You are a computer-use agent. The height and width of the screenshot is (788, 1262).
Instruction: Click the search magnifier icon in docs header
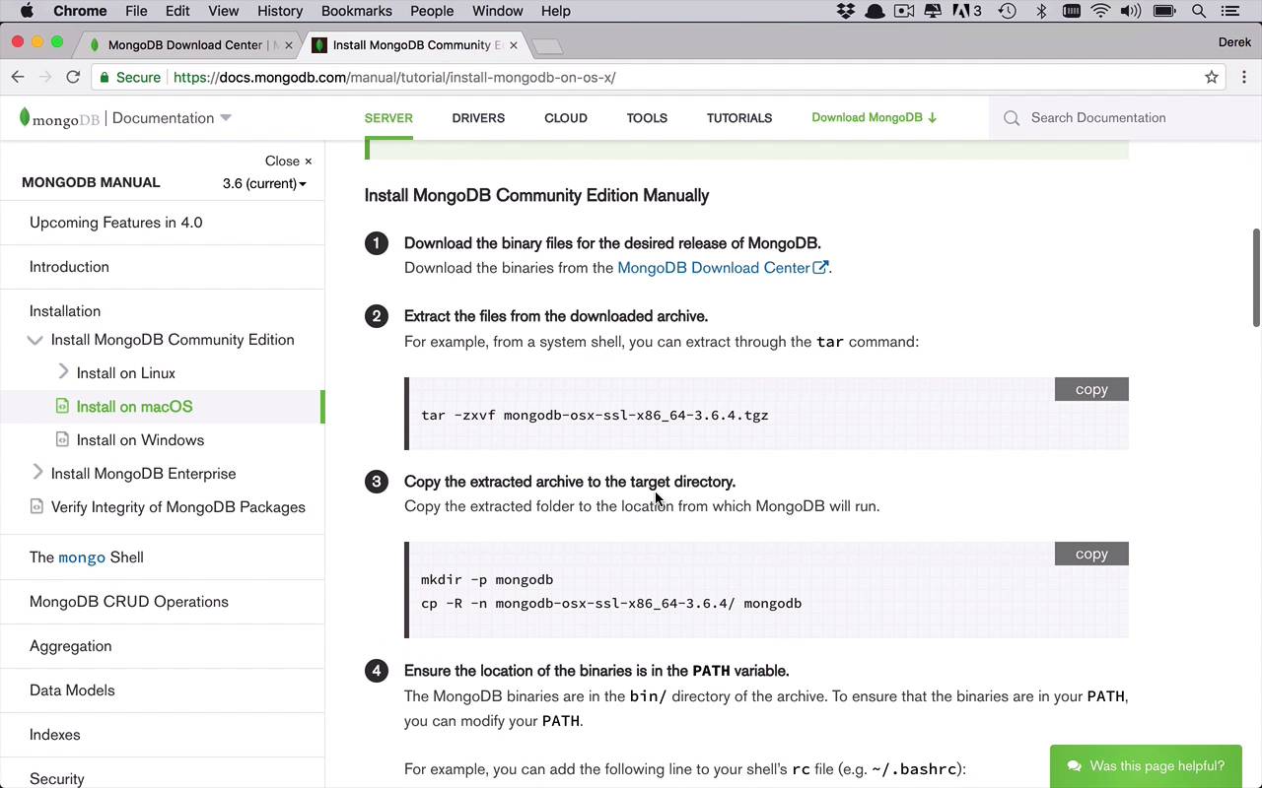pyautogui.click(x=1012, y=118)
